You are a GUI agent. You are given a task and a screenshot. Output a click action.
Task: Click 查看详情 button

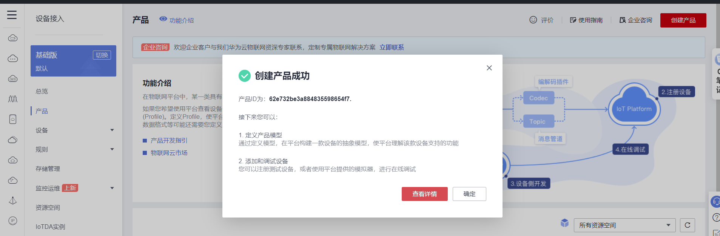(425, 194)
